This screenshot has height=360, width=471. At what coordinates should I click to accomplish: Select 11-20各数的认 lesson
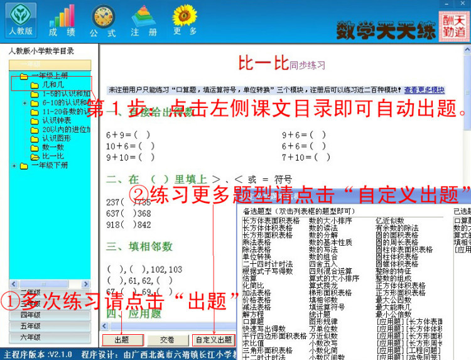point(66,112)
